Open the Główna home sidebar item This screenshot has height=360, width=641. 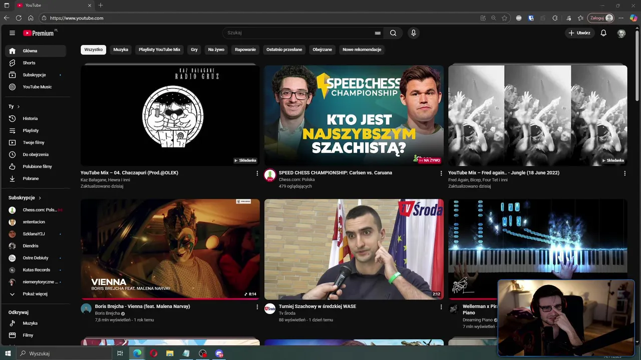pyautogui.click(x=35, y=51)
